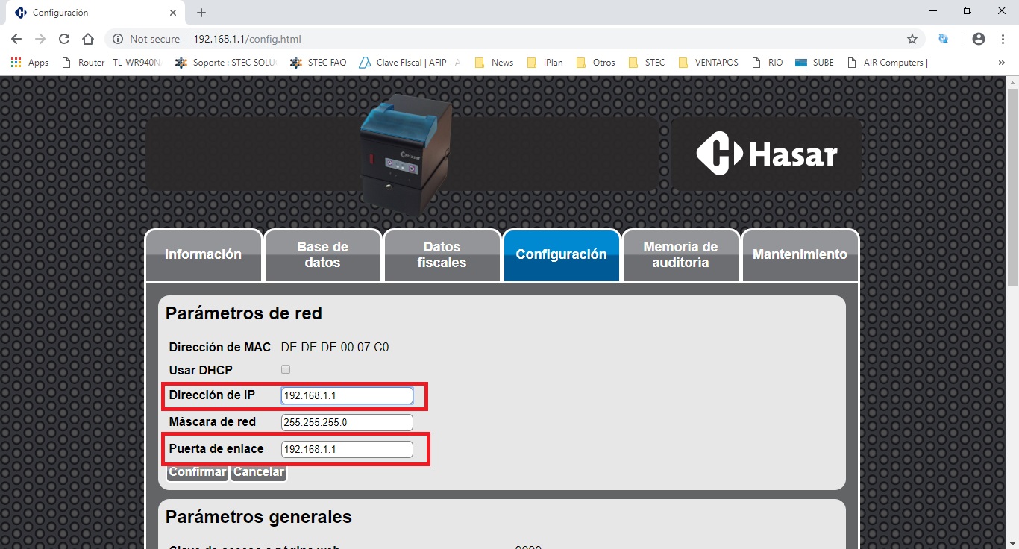Cancel the network parameter changes
The width and height of the screenshot is (1019, 549).
[x=258, y=472]
